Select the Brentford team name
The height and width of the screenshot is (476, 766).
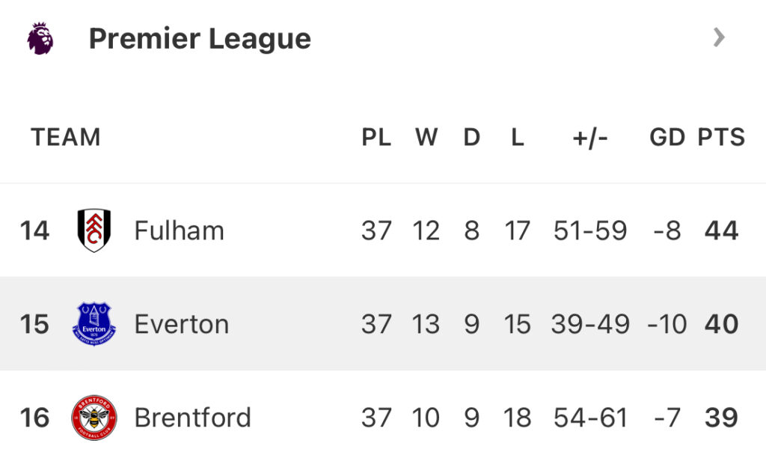tap(192, 418)
